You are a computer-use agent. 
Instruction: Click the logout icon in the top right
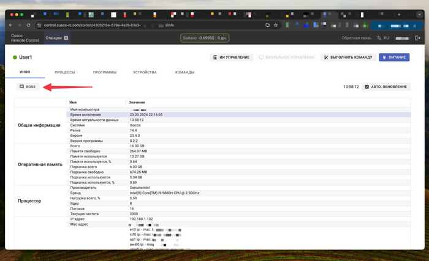coord(417,38)
